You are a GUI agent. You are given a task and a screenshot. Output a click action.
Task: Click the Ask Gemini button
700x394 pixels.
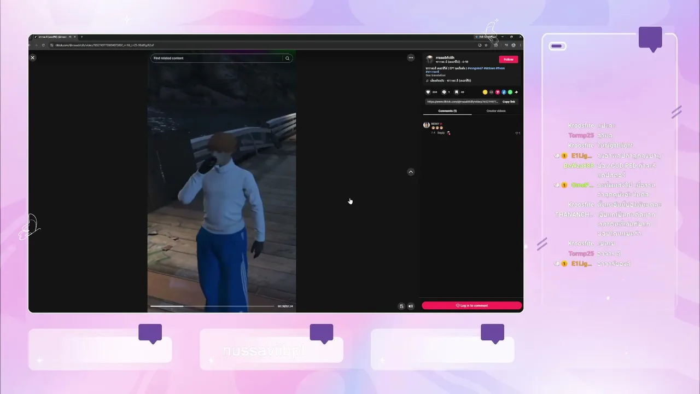485,37
